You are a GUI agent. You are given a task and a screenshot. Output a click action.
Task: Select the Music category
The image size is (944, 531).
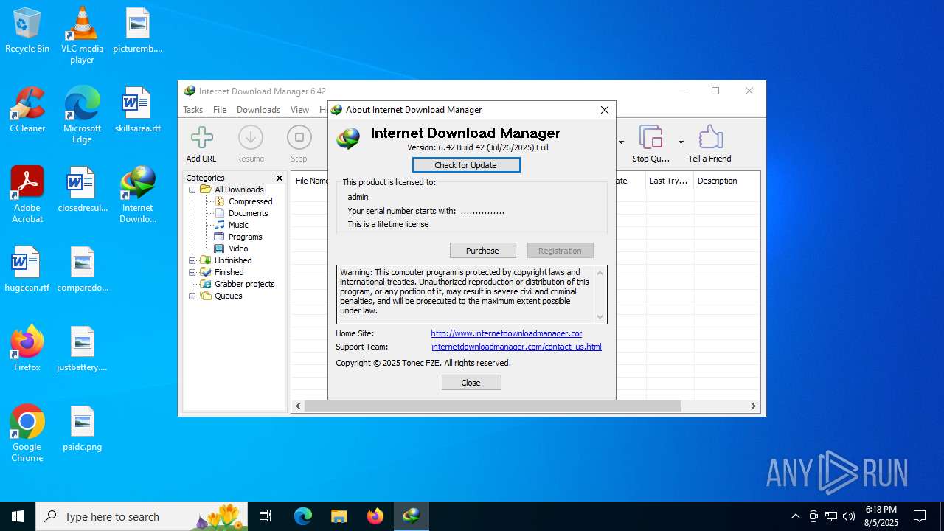click(x=238, y=225)
